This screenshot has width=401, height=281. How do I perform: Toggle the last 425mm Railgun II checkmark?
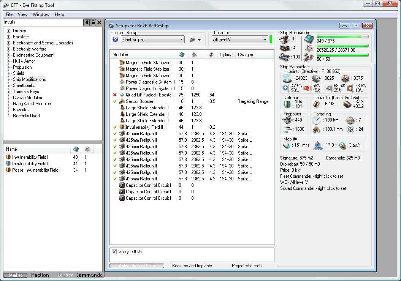click(115, 179)
